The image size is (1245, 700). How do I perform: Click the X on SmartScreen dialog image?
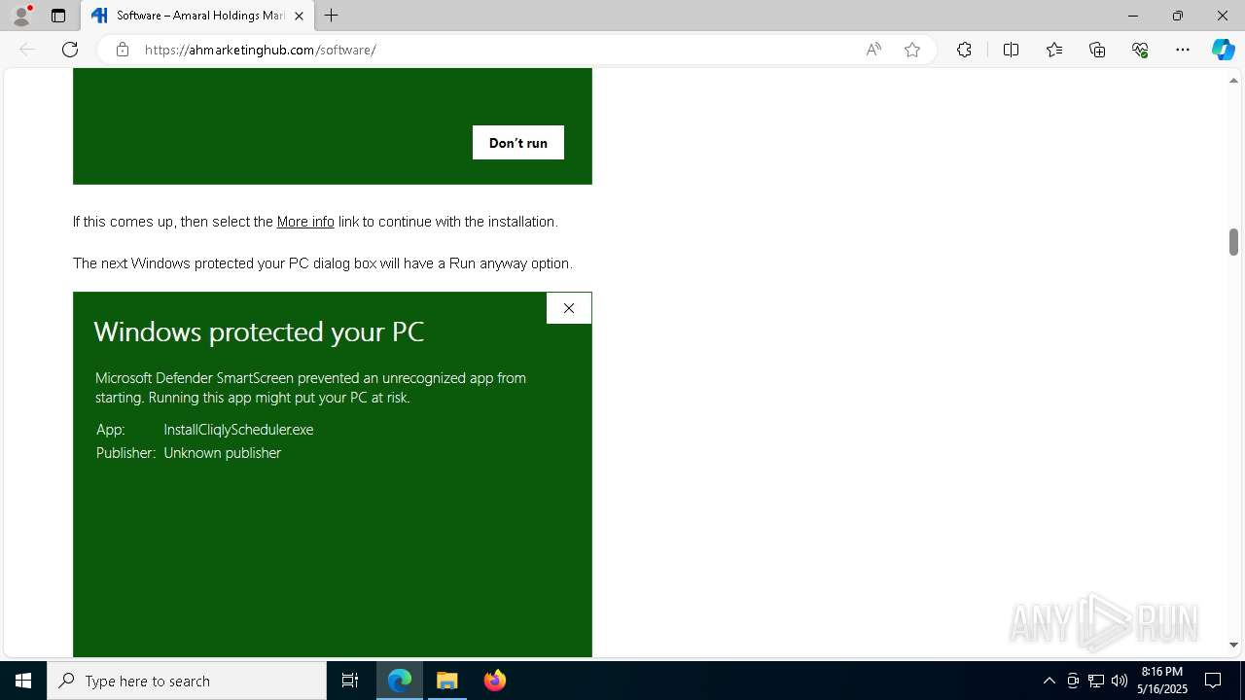click(569, 308)
